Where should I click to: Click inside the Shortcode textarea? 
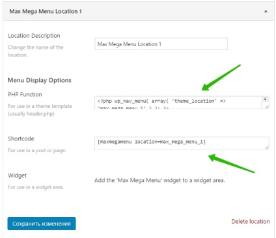(182, 143)
